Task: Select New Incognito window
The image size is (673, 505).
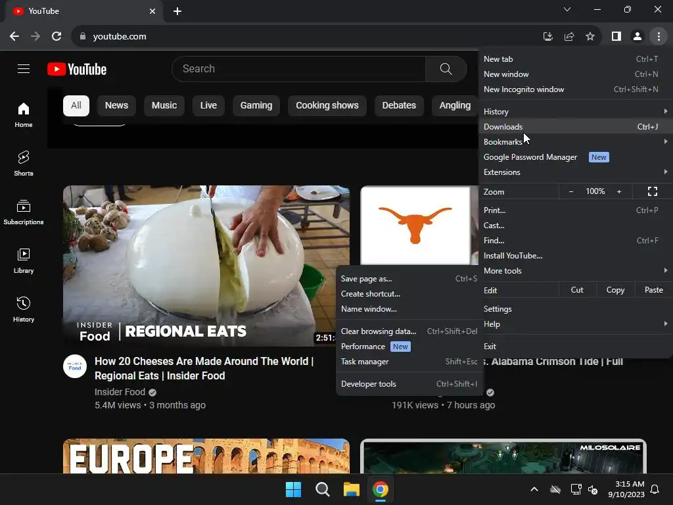Action: (x=575, y=89)
